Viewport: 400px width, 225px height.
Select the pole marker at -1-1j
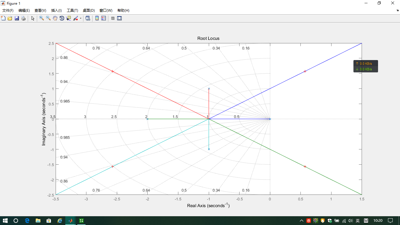(209, 149)
